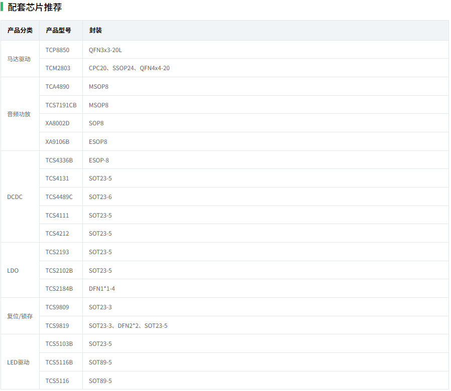Click the TCS5116B product model
Image resolution: width=451 pixels, height=391 pixels.
point(59,362)
